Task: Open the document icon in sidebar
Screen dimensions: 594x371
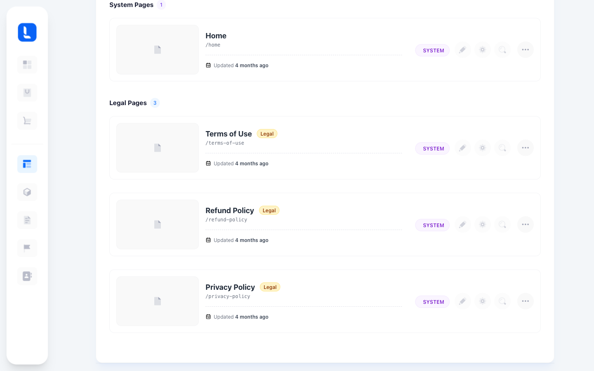Action: point(27,220)
